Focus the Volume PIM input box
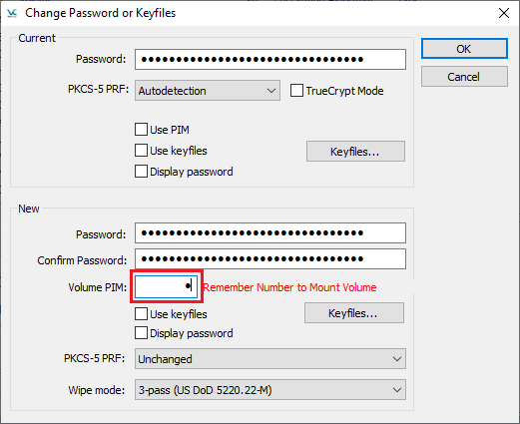The image size is (520, 424). coord(166,286)
